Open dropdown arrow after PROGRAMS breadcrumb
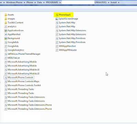 coord(60,2)
